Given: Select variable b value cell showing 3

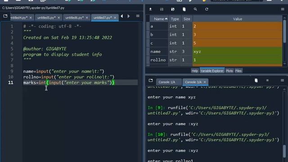Looking at the screenshot, I should point(237,35).
